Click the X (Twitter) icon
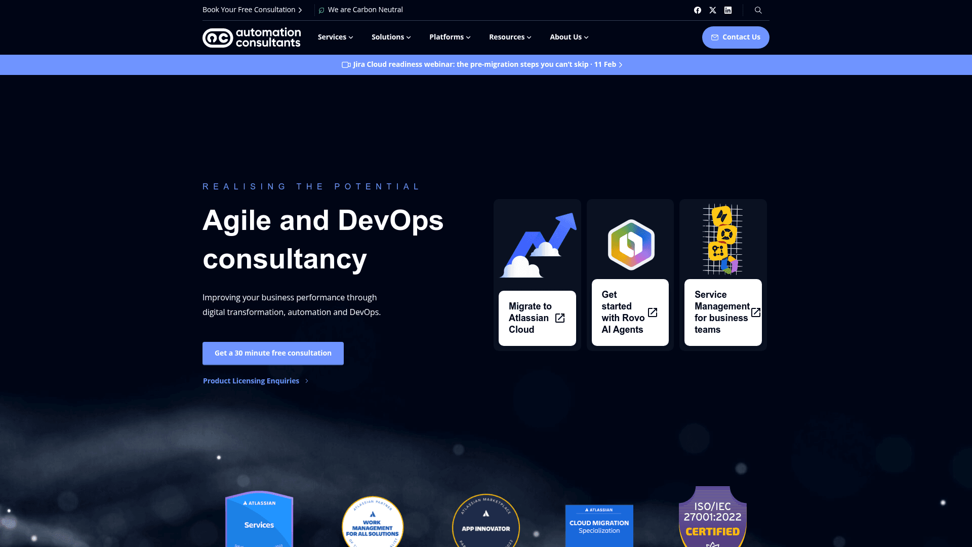 [x=713, y=10]
